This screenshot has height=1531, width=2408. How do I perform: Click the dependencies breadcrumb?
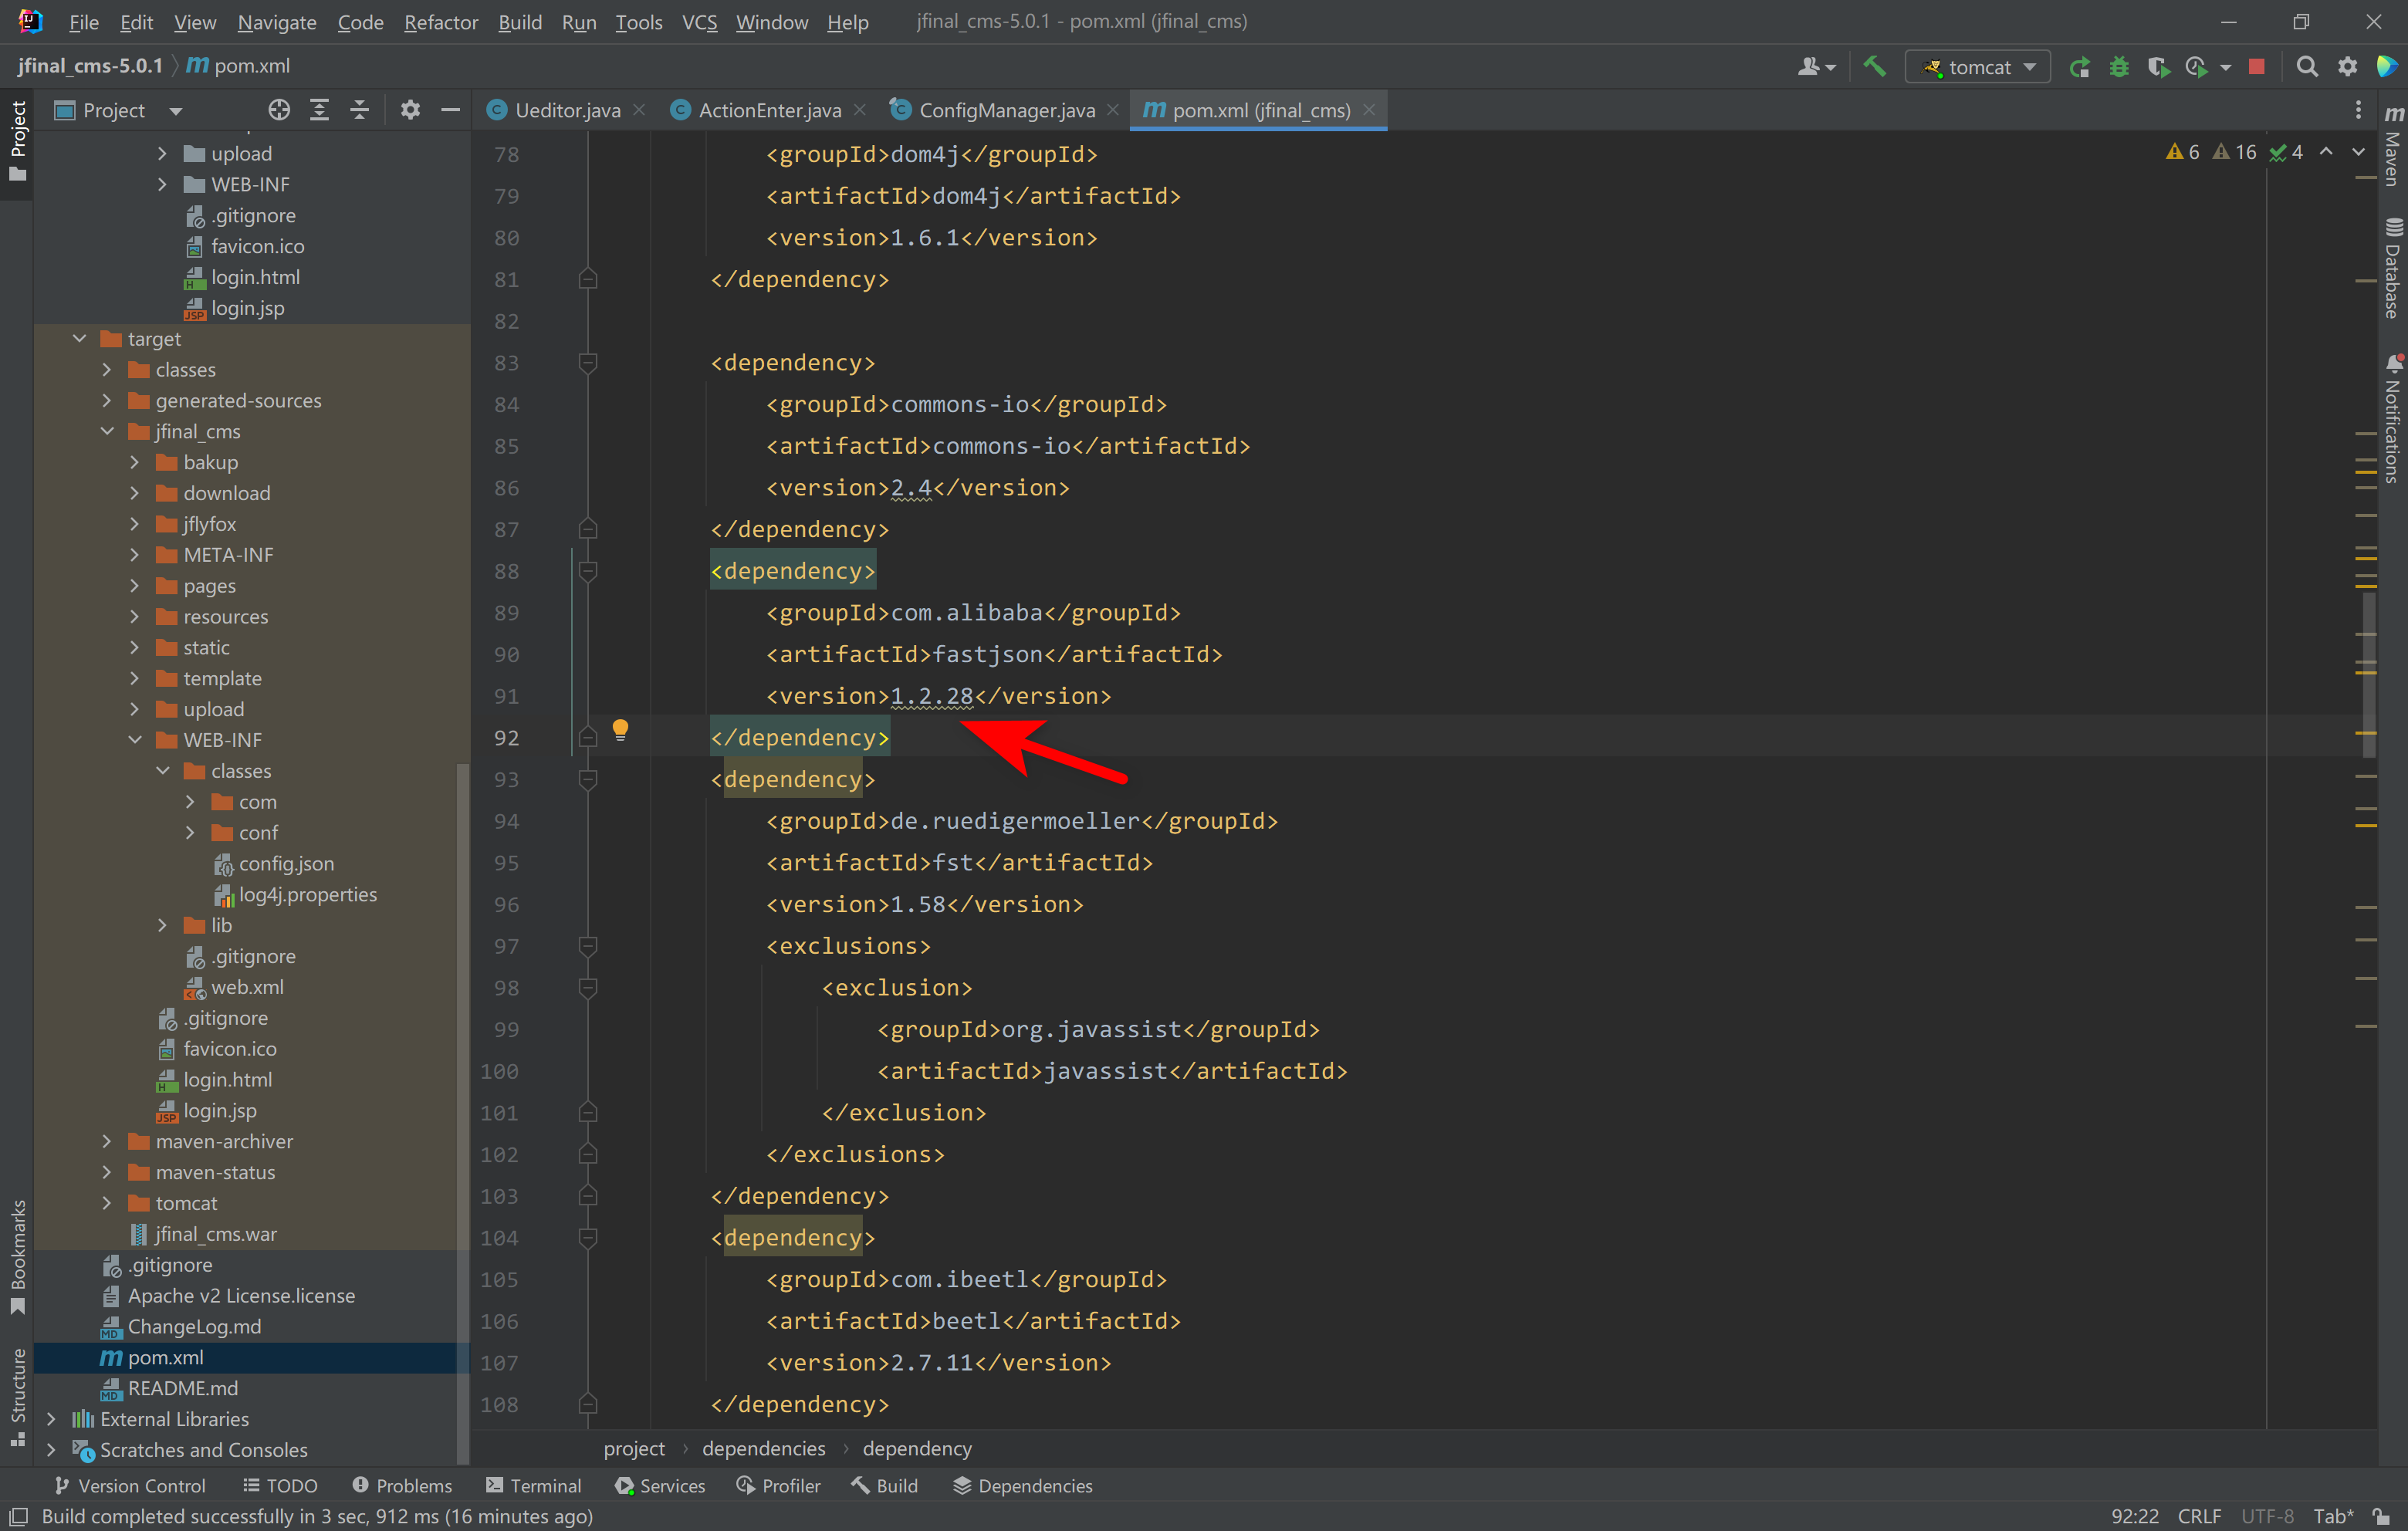[763, 1448]
